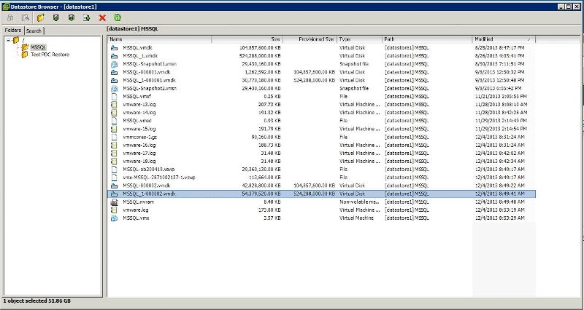Sort by the Path column header
This screenshot has width=584, height=310.
pyautogui.click(x=427, y=39)
